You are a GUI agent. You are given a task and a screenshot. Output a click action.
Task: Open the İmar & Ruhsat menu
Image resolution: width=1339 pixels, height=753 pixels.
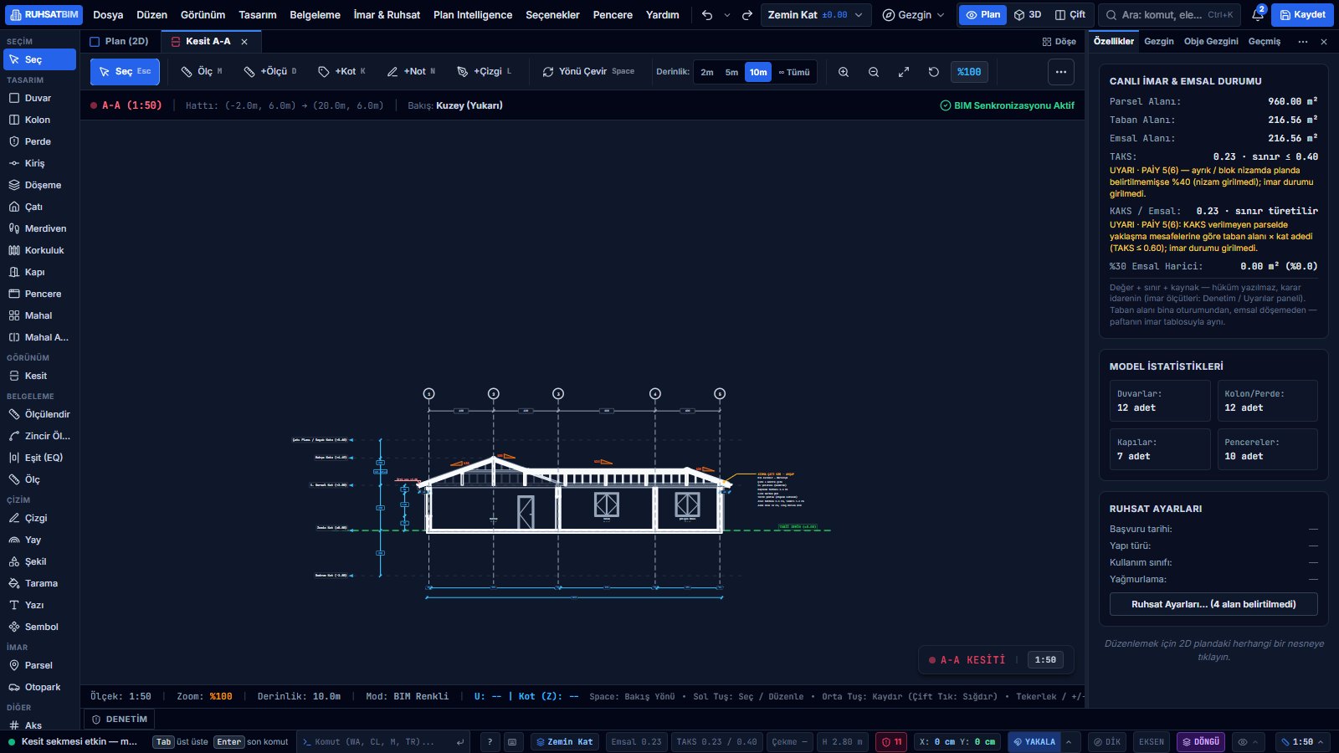point(387,15)
